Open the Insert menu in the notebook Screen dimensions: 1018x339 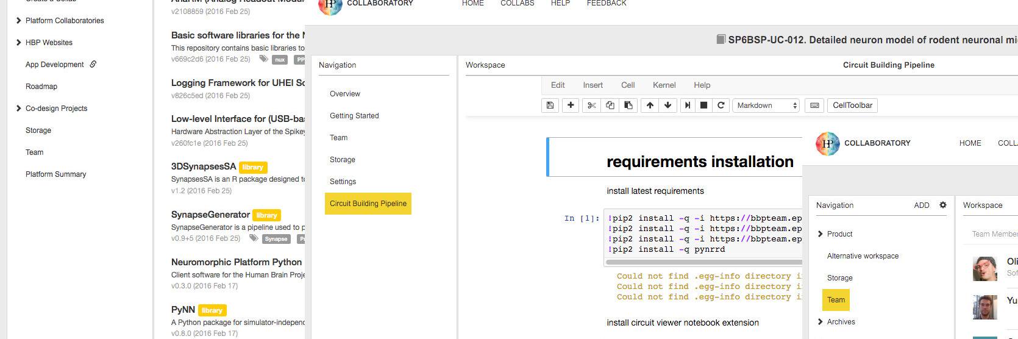click(x=593, y=85)
